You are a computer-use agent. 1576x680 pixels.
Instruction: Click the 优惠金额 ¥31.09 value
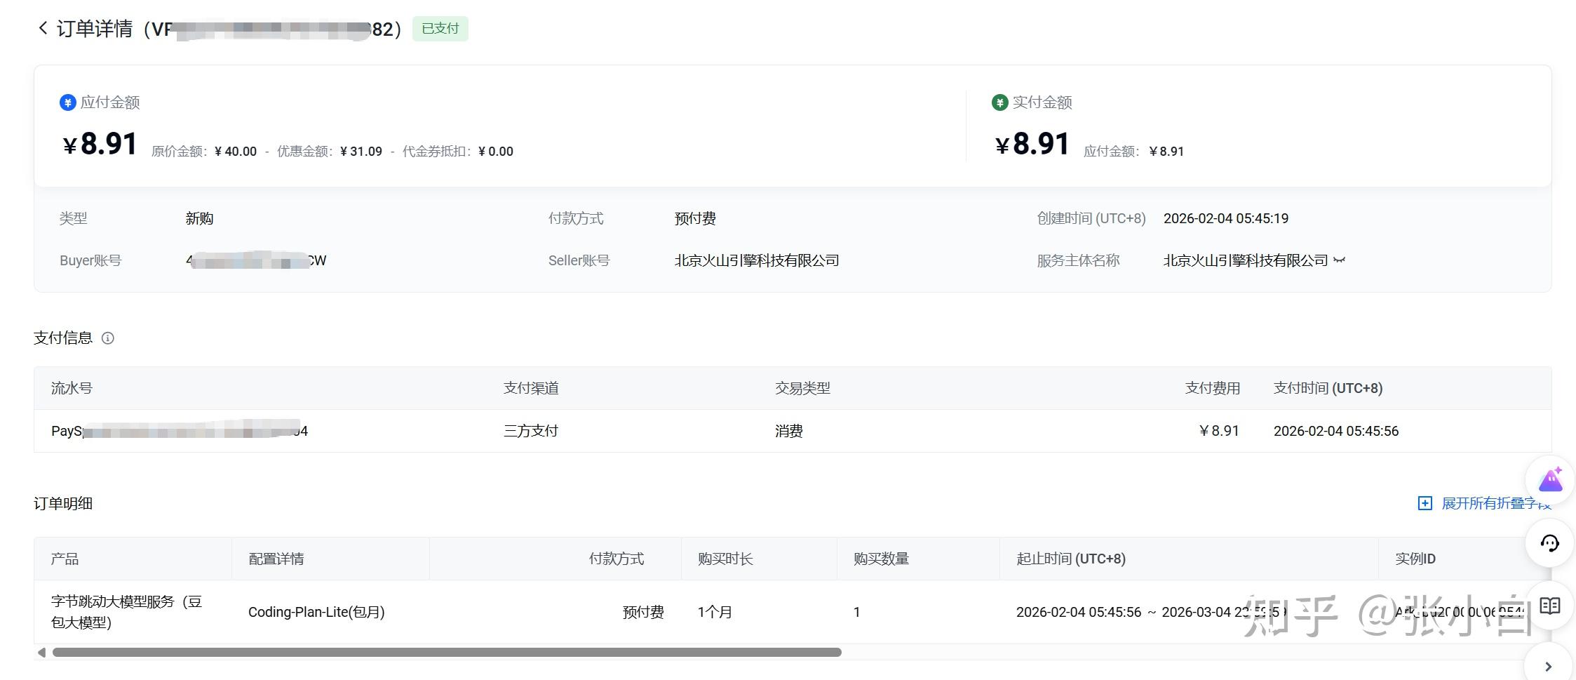point(361,152)
